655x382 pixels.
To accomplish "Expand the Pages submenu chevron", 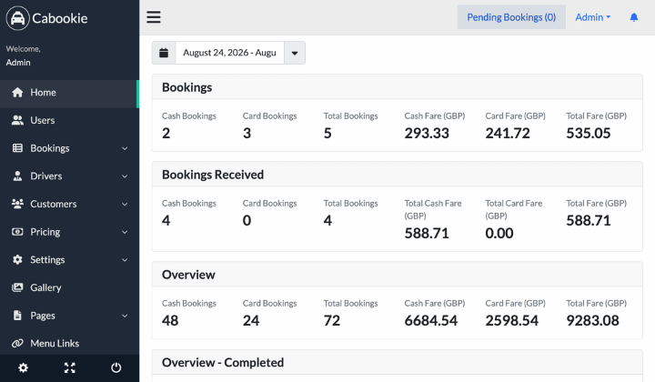I will pyautogui.click(x=125, y=316).
